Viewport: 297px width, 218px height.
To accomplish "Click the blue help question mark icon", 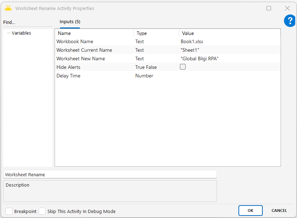I will pos(290,21).
